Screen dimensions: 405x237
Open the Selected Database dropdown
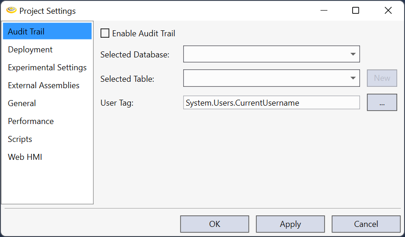(271, 54)
